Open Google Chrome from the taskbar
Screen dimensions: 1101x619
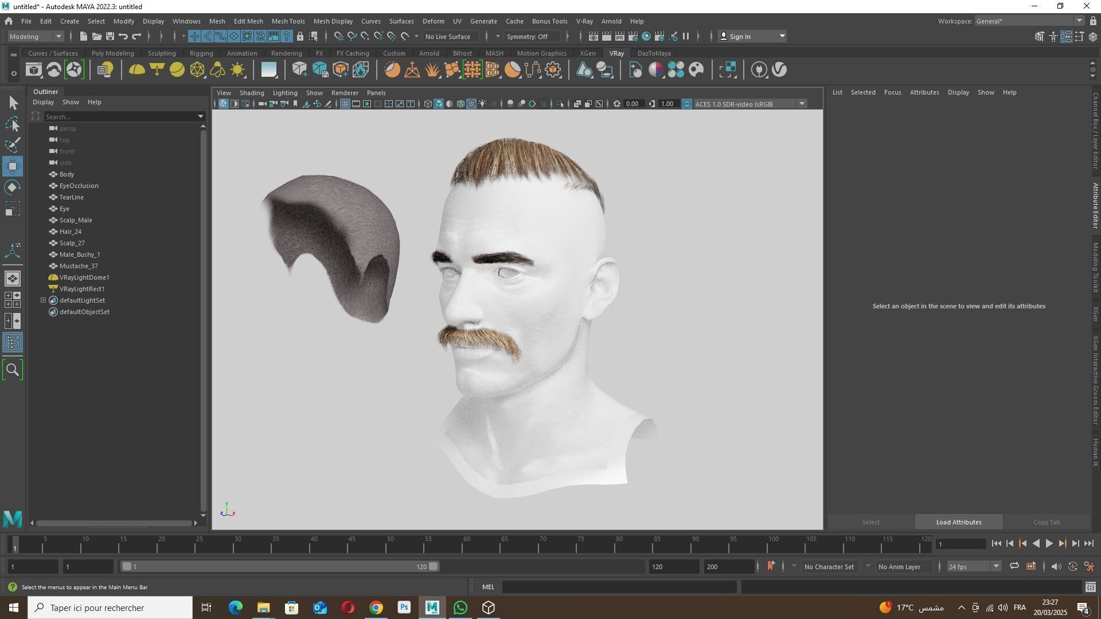(x=376, y=608)
